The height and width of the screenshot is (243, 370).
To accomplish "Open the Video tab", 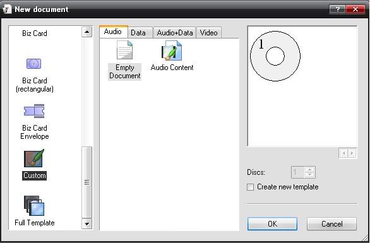I will click(208, 33).
